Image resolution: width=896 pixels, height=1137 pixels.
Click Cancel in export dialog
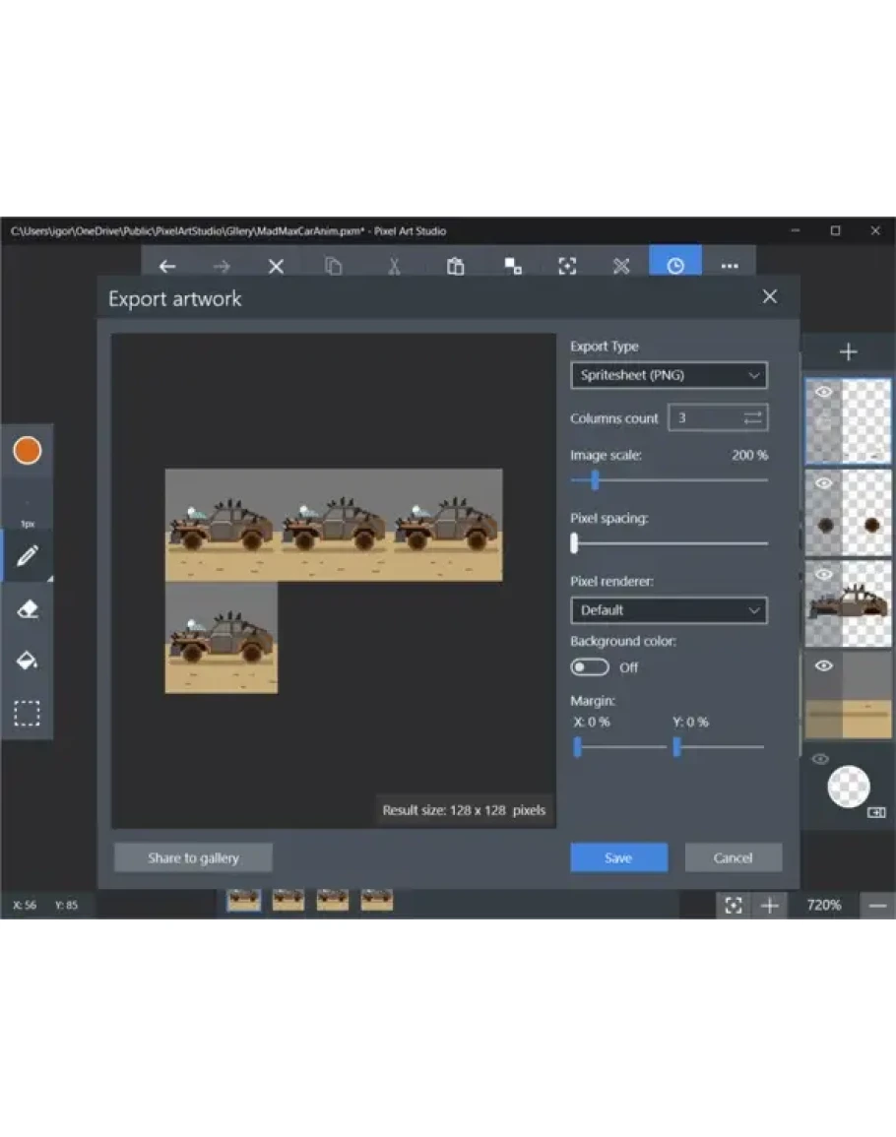tap(733, 857)
